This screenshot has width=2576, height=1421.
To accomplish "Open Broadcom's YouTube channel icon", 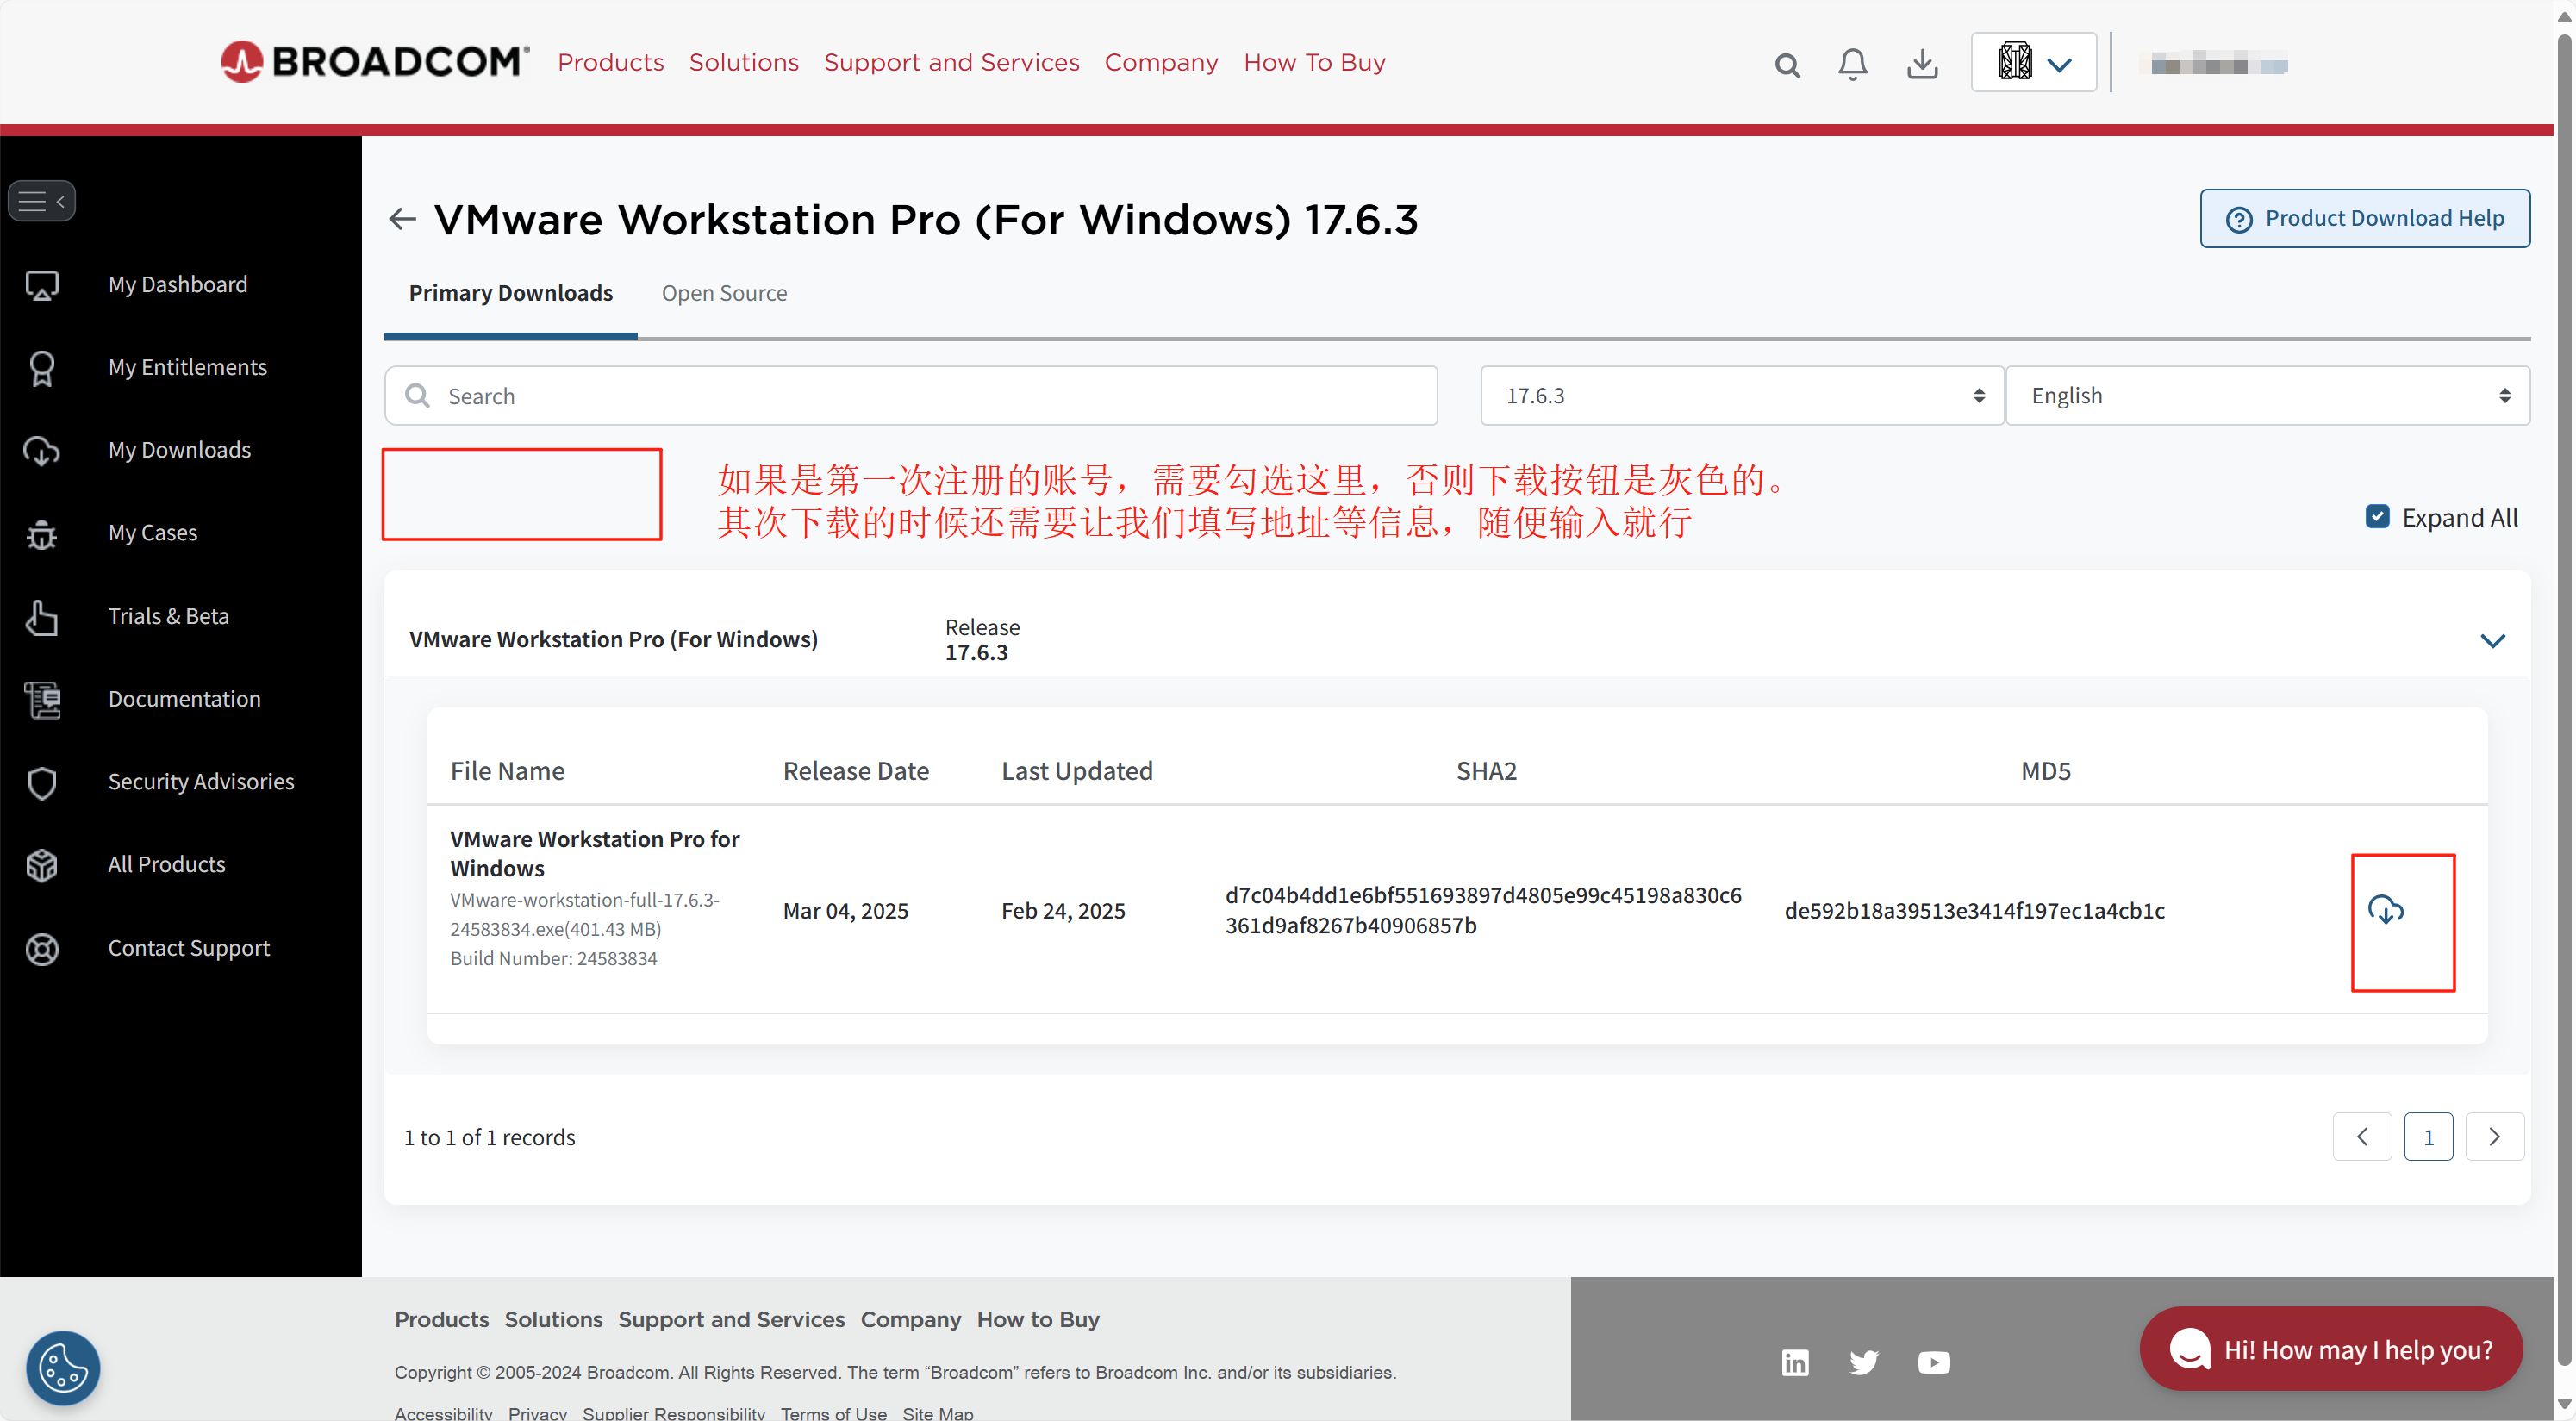I will (x=1933, y=1362).
